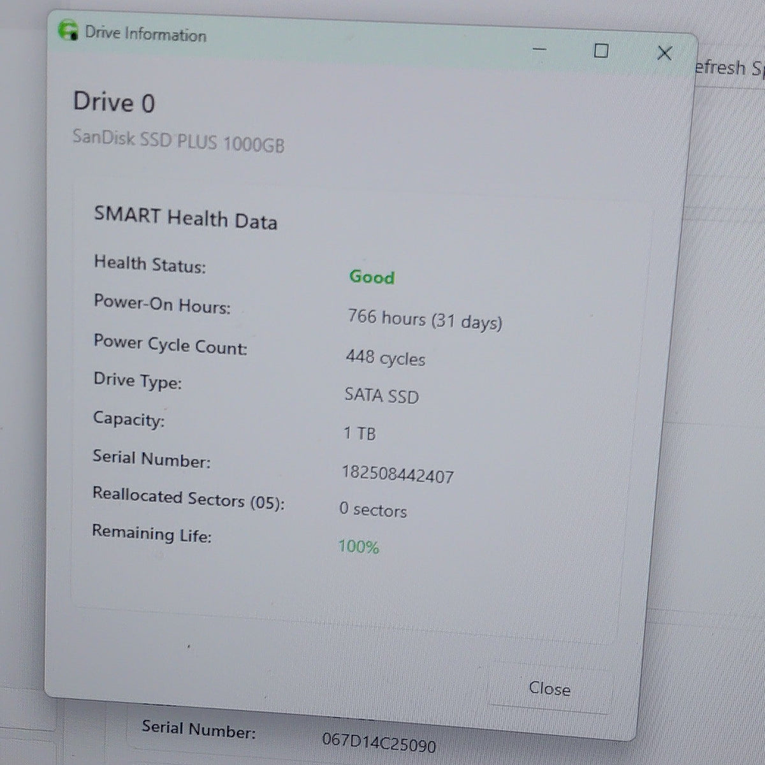
Task: Click 'Serial Number:' label in SMART Health Data
Action: (151, 458)
